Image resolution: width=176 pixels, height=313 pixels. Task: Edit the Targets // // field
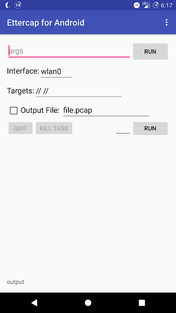[79, 91]
